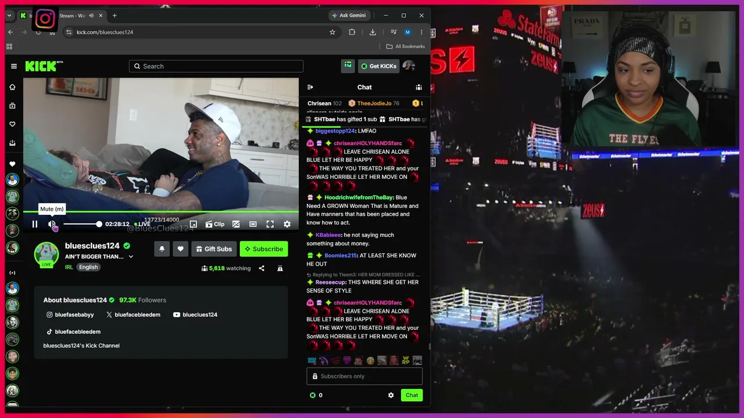This screenshot has width=744, height=418.
Task: Click the Kick search field
Action: pyautogui.click(x=216, y=66)
